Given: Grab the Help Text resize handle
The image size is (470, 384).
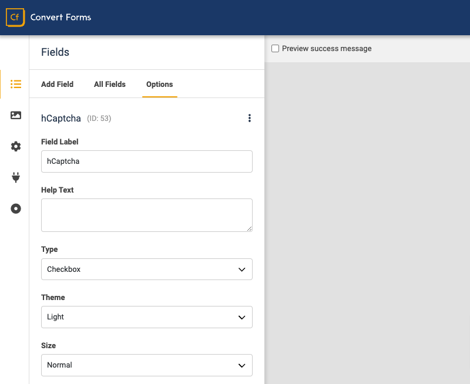Looking at the screenshot, I should pos(249,229).
